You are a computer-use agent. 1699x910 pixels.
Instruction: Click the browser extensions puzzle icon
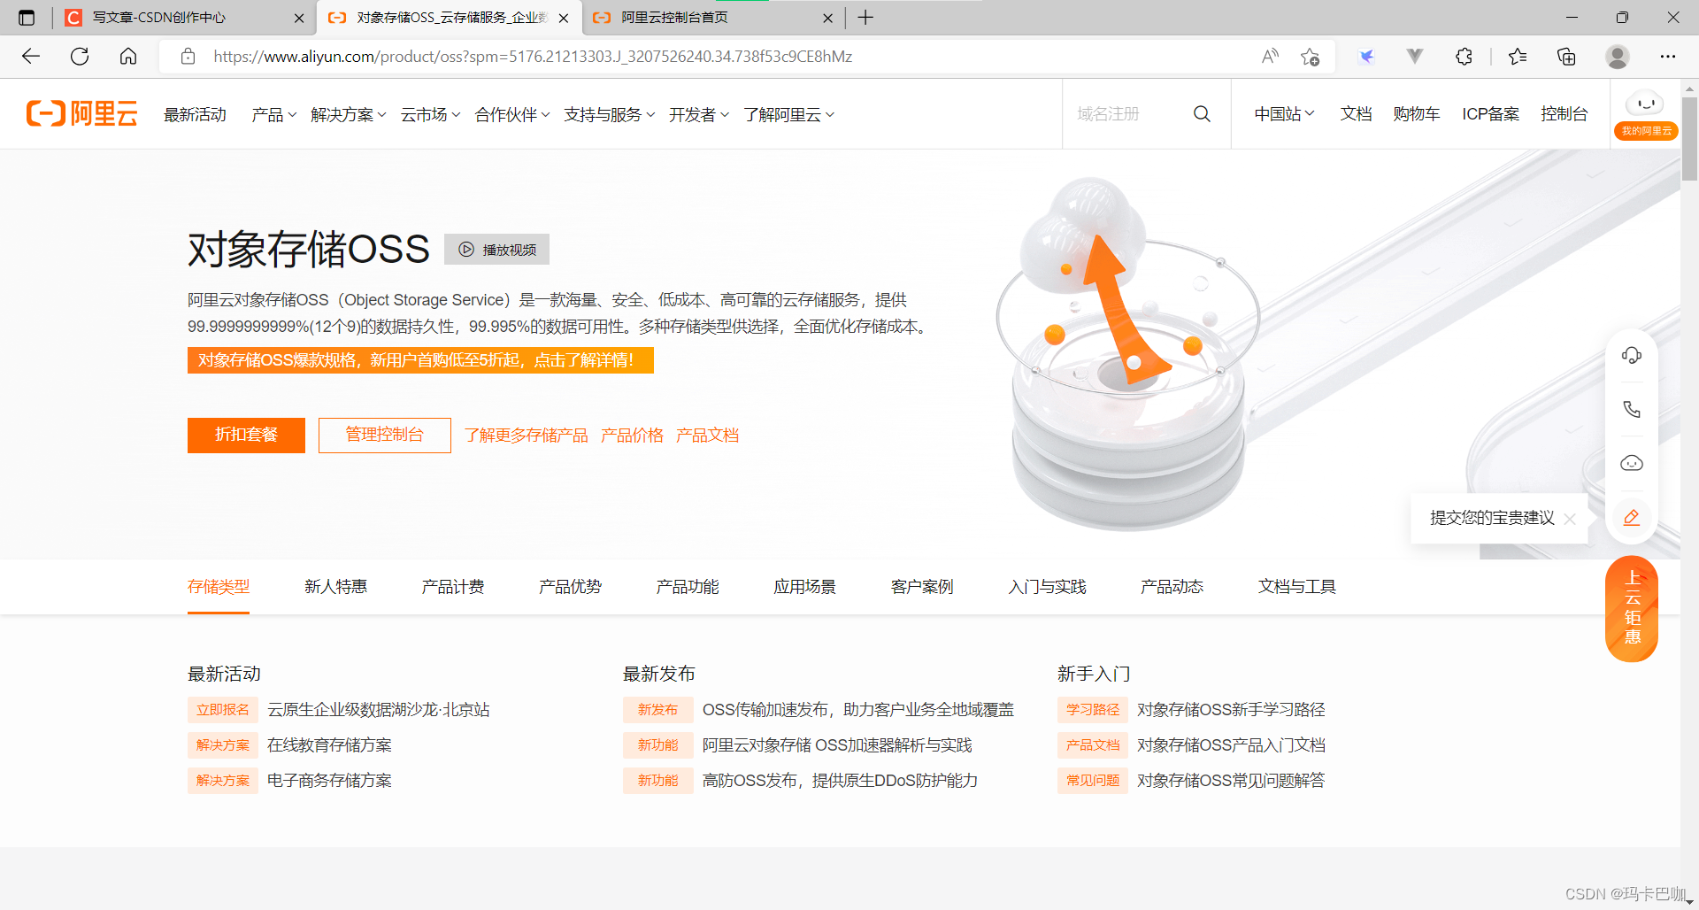[1464, 56]
